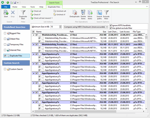Screen dimensions: 150x118
Task: Click the Biggest Files icon
Action: (8, 33)
